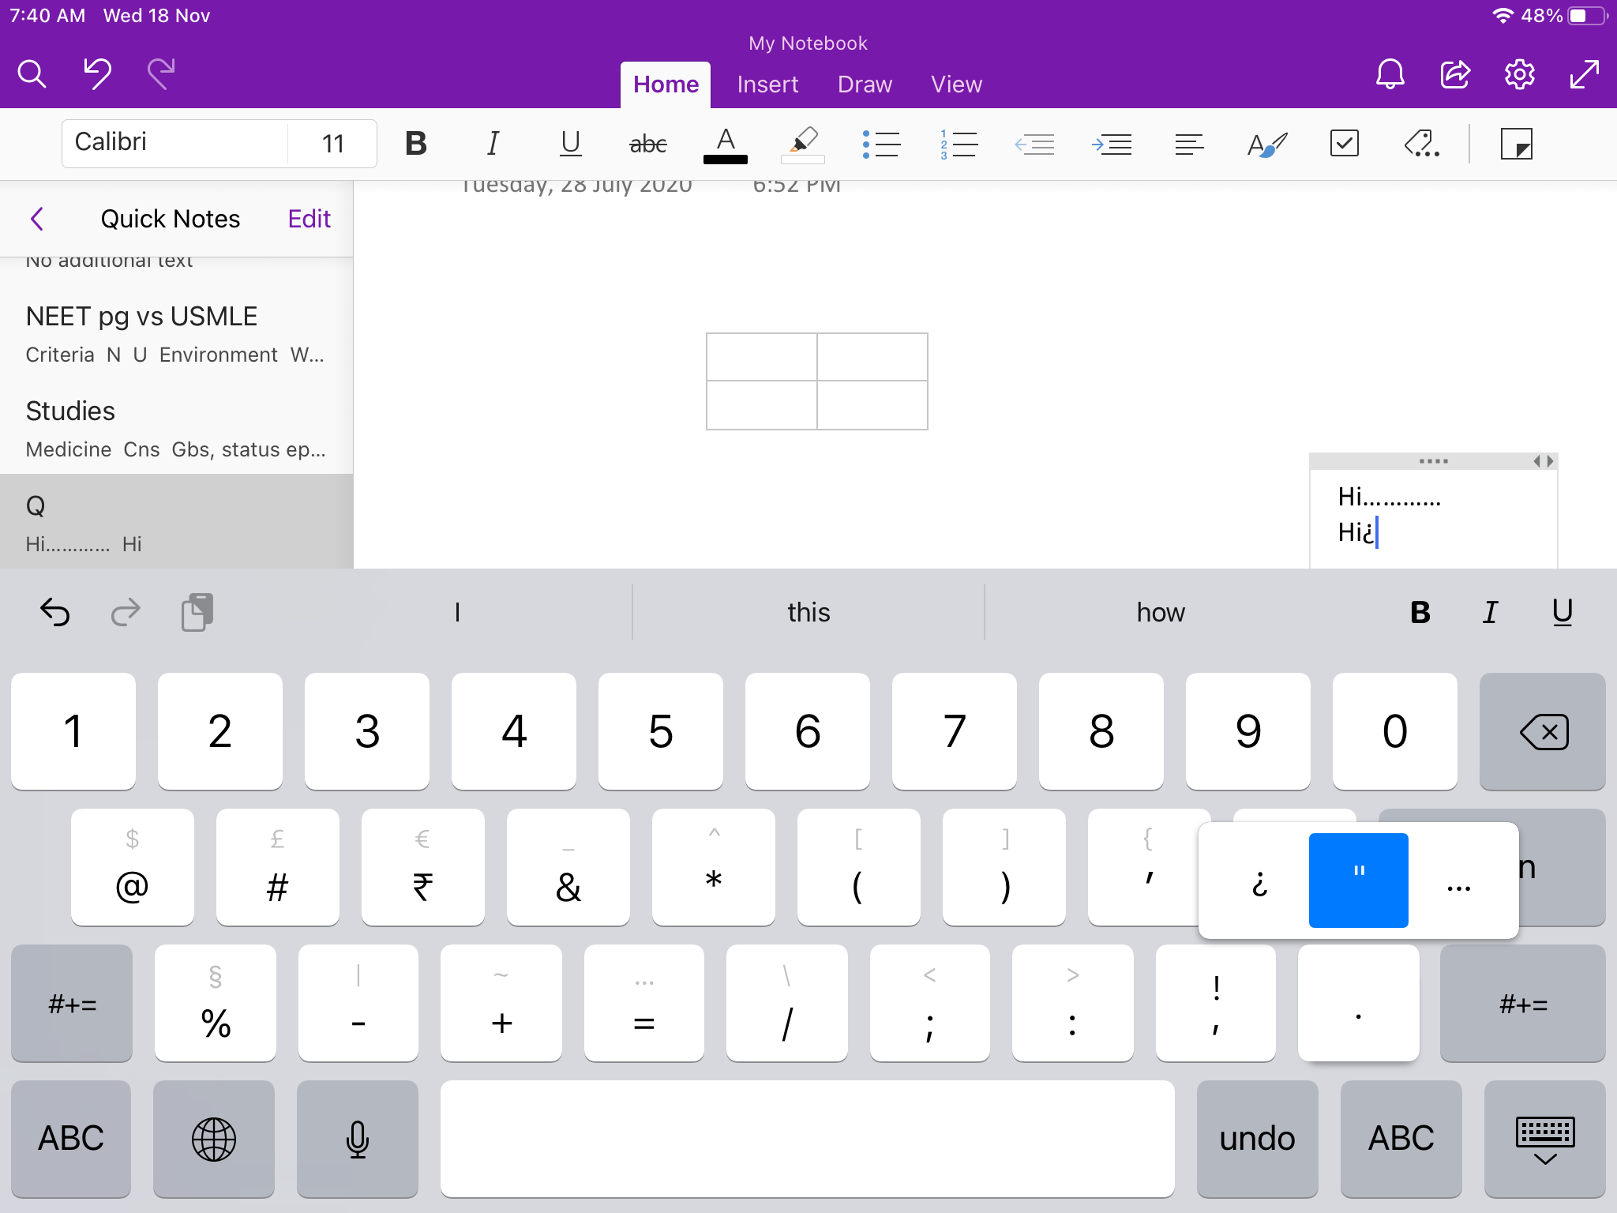The image size is (1617, 1213).
Task: Toggle bold in the ribbon
Action: 416,144
